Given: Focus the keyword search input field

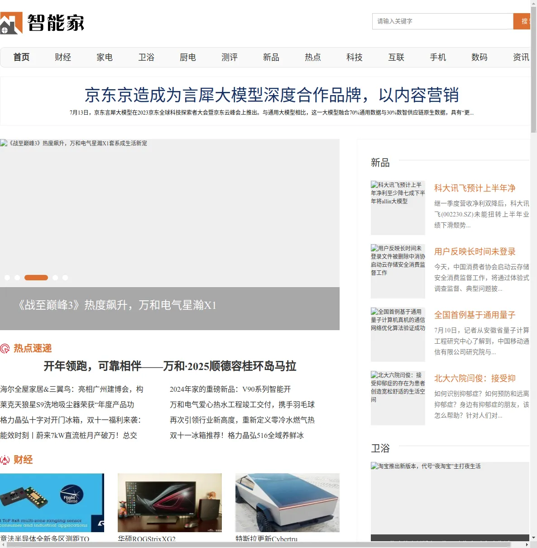Looking at the screenshot, I should click(443, 21).
